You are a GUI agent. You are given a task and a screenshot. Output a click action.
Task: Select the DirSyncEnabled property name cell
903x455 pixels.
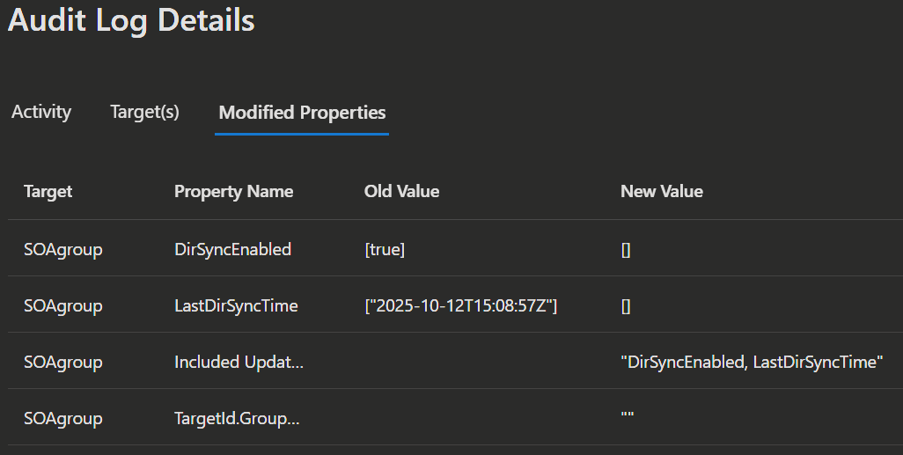(x=232, y=250)
